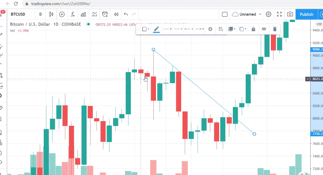Take a chart snapshot with the camera icon
Viewport: 323px width, 175px height.
point(290,14)
